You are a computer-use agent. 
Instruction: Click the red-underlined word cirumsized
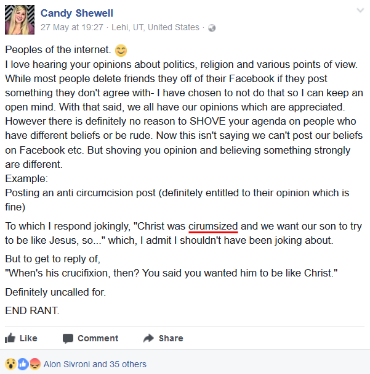pos(213,226)
